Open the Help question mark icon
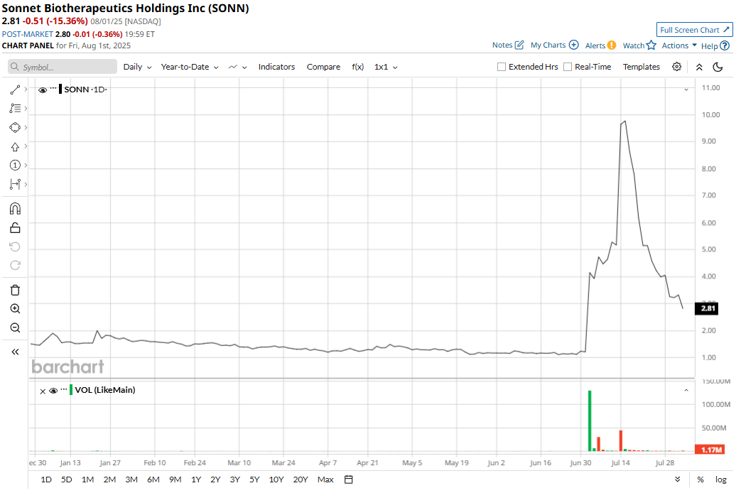Viewport: 741px width, 493px height. (725, 46)
